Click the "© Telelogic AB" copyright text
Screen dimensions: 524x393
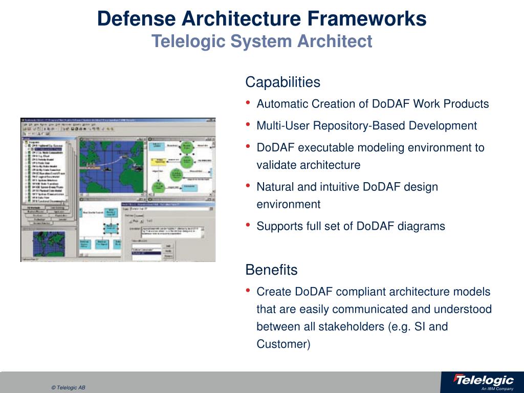point(69,388)
